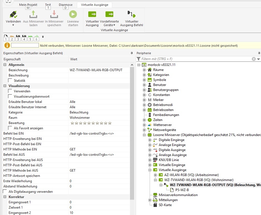Collapse the Allgemein property section
Viewport: 261px width, 215px height.
pos(5,65)
